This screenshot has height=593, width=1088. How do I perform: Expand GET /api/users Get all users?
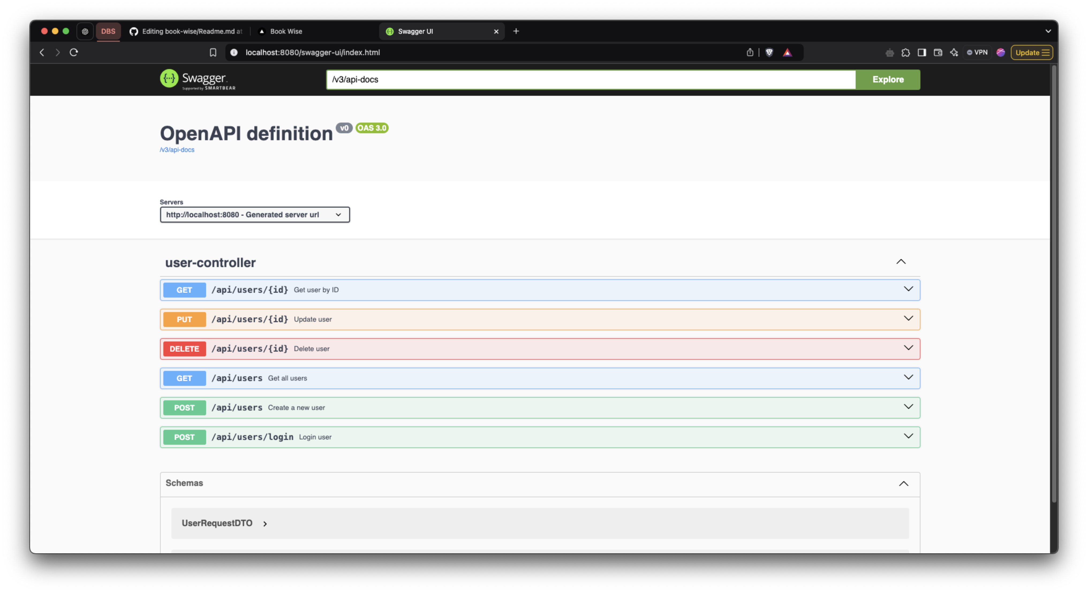tap(540, 378)
